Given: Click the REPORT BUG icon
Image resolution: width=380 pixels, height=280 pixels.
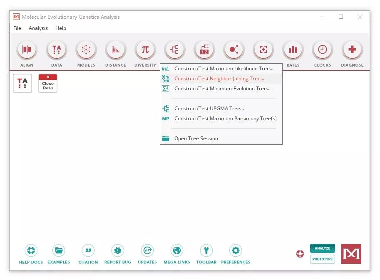Looking at the screenshot, I should click(x=118, y=250).
